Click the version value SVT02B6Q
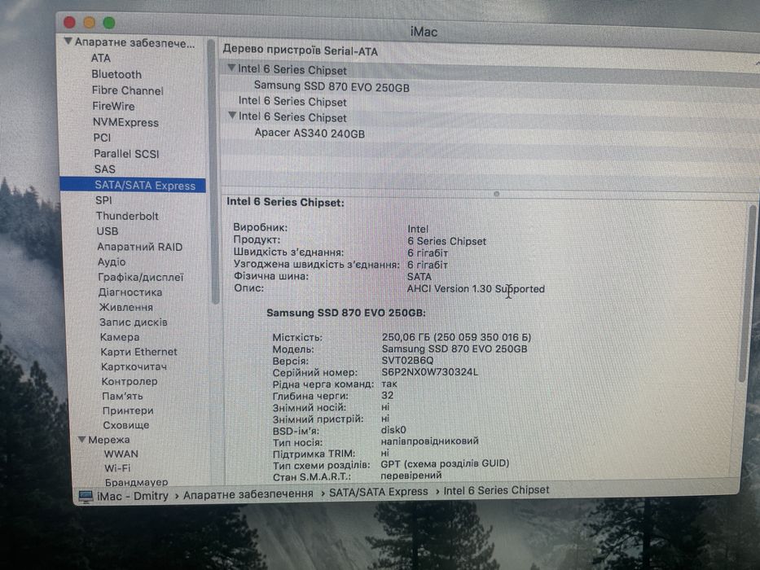 click(x=407, y=361)
